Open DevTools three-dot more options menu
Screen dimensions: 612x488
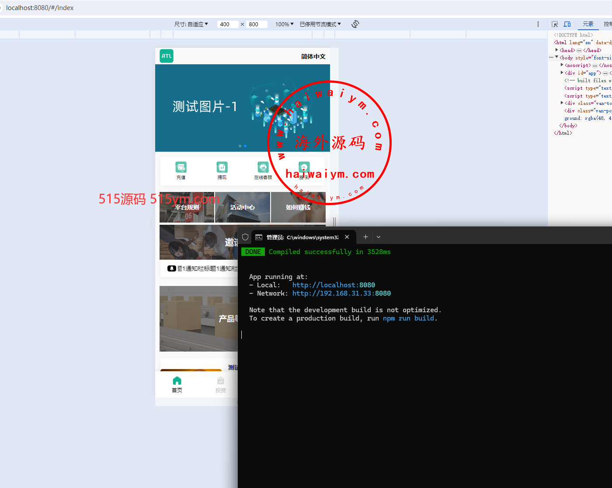(x=538, y=24)
